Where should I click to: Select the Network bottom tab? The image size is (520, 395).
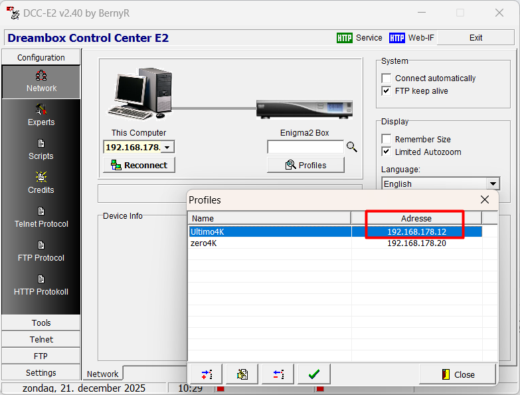click(102, 374)
